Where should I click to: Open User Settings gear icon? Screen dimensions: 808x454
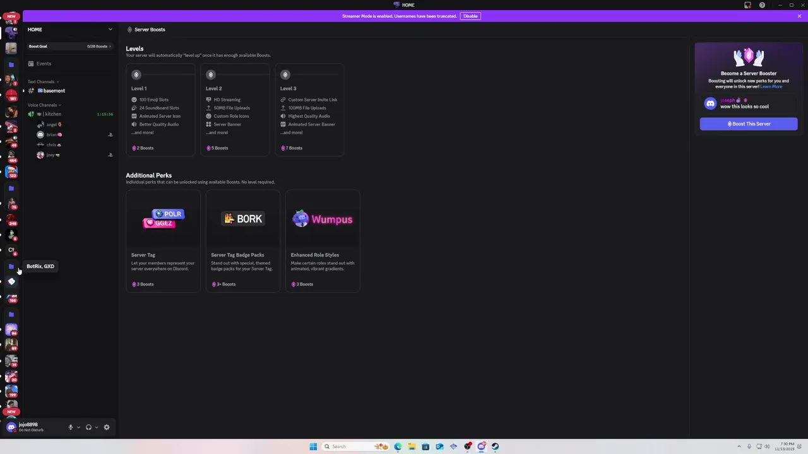(107, 428)
